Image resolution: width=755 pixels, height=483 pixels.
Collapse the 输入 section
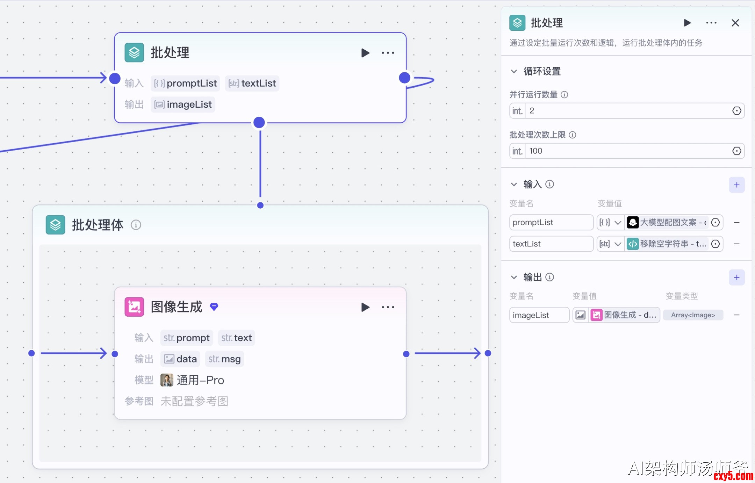(x=514, y=184)
